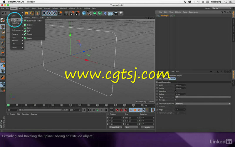Select the Rotate tool icon
The height and width of the screenshot is (147, 235).
point(32,13)
